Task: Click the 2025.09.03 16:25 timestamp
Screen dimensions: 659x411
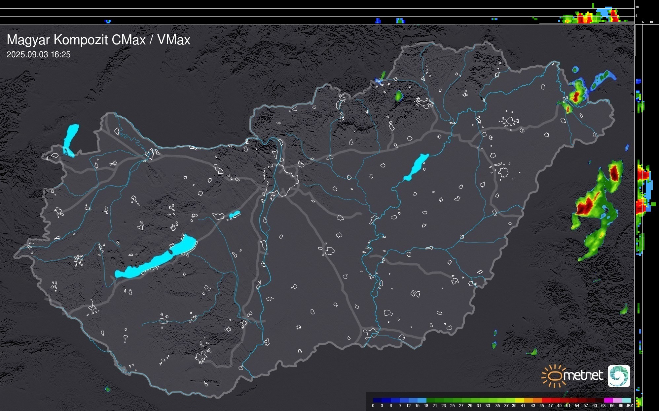Action: point(38,55)
